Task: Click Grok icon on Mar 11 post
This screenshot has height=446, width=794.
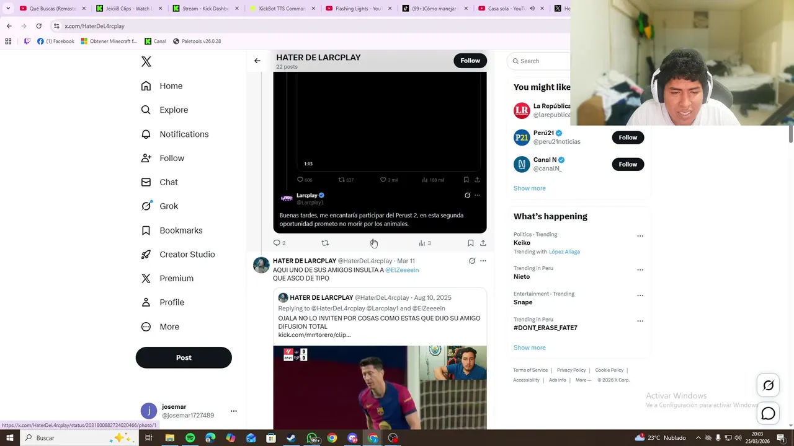Action: point(472,261)
